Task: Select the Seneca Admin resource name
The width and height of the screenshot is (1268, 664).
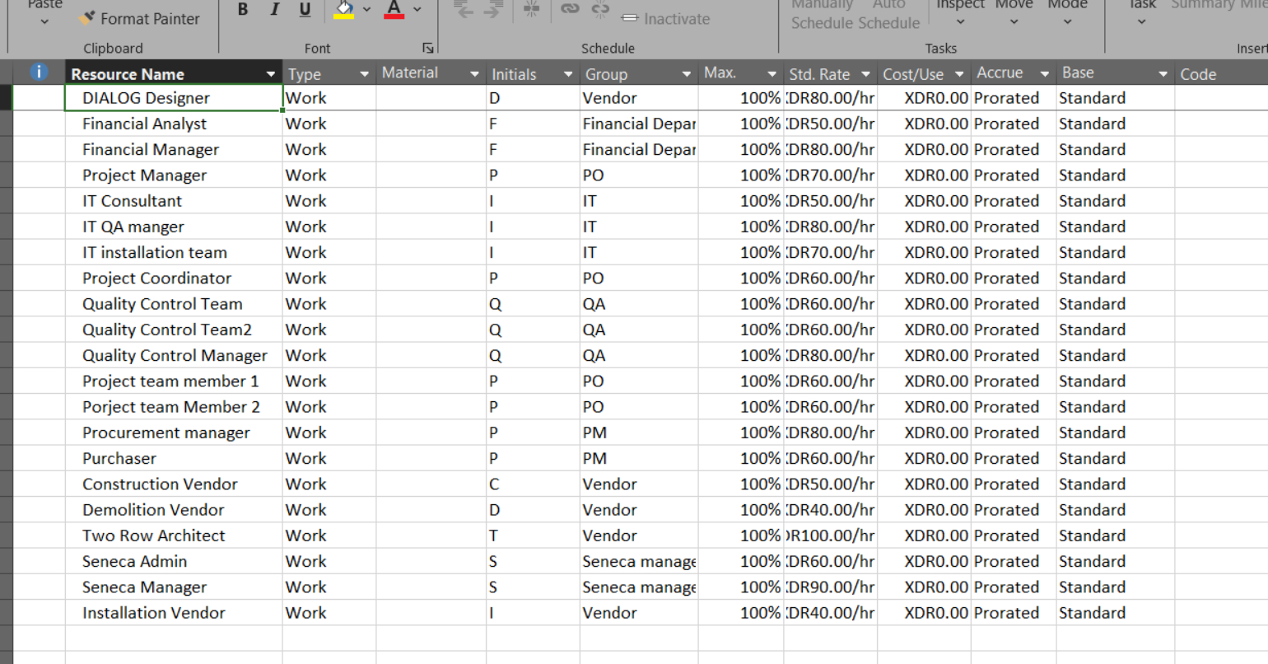Action: pos(135,561)
